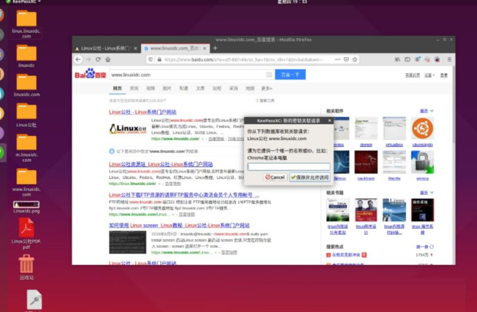This screenshot has height=312, width=477.
Task: Open linuxidc.com desktop folder
Action: coord(26,85)
